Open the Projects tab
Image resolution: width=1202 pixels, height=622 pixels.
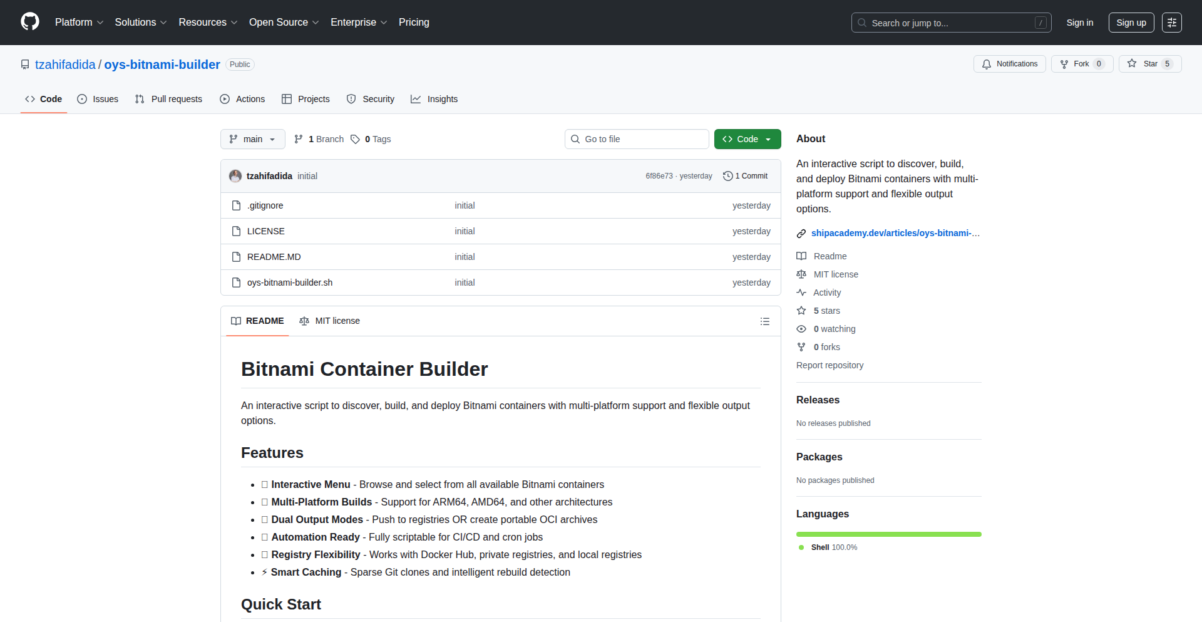[x=306, y=99]
